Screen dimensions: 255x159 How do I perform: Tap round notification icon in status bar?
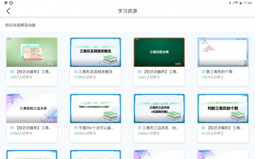click(11, 3)
